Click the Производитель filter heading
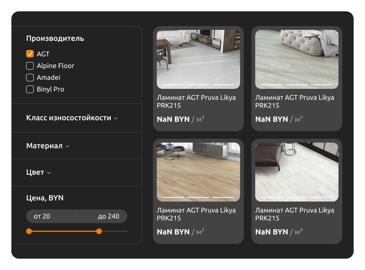 coord(55,38)
